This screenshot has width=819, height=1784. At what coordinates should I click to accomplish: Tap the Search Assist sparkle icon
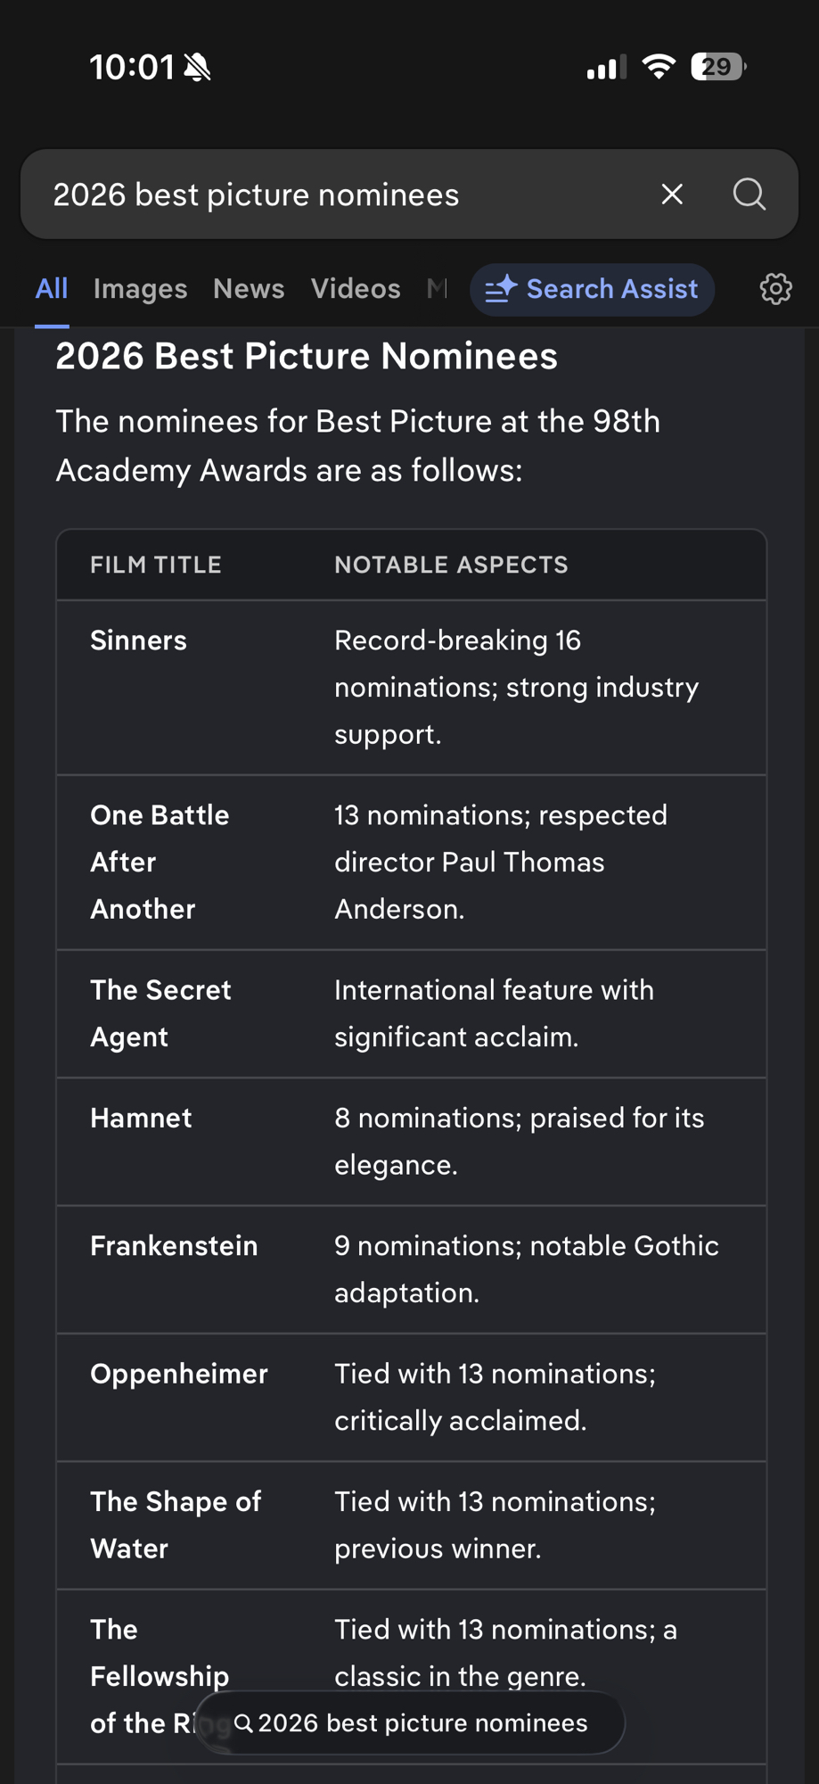click(501, 289)
